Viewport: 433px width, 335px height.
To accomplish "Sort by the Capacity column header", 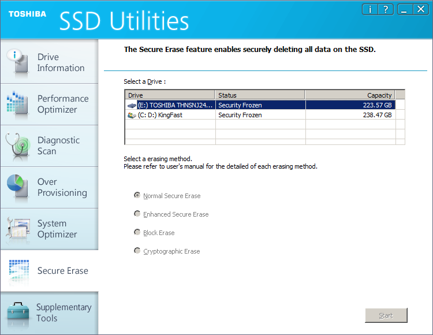I will (x=350, y=95).
